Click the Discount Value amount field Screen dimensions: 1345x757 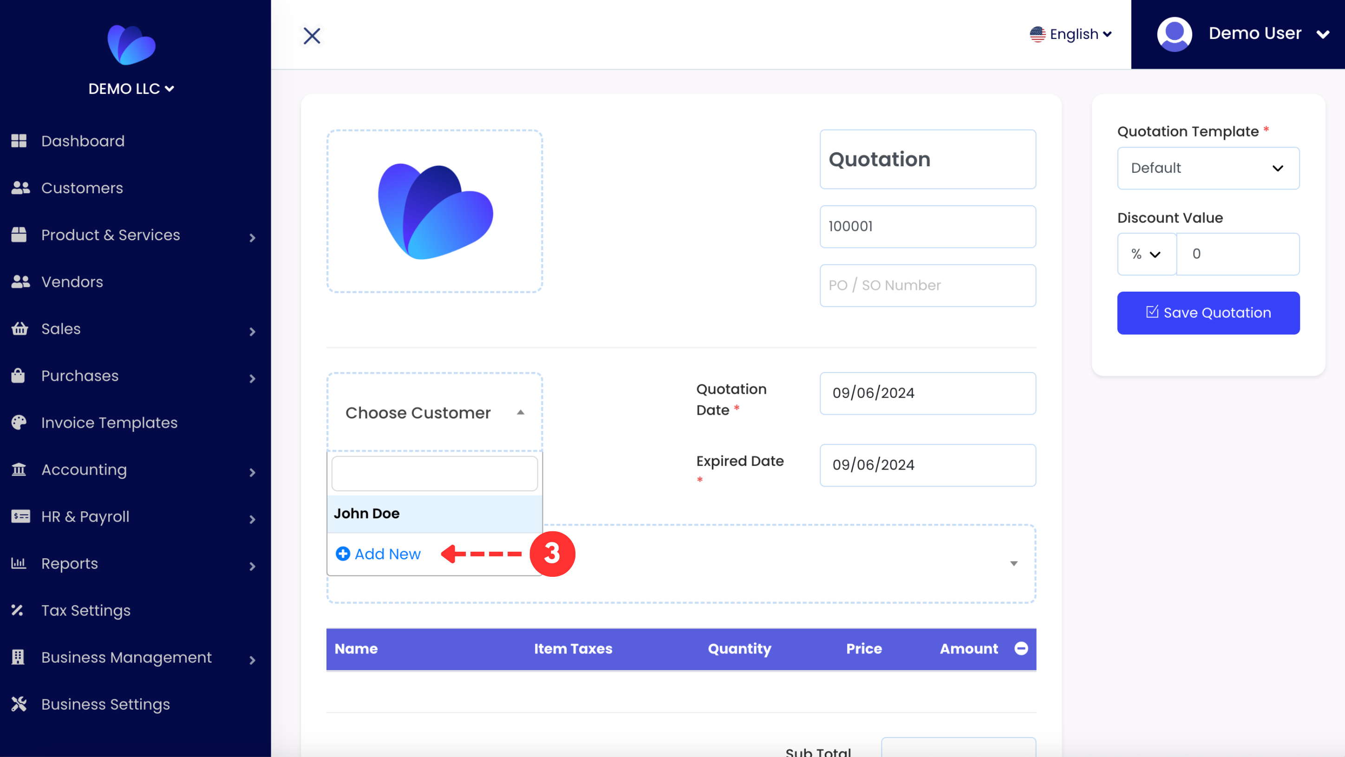coord(1237,254)
